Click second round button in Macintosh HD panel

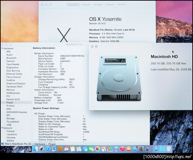click(x=96, y=46)
